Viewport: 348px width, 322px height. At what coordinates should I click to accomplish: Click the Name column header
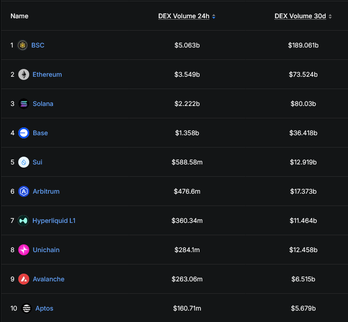[x=20, y=16]
